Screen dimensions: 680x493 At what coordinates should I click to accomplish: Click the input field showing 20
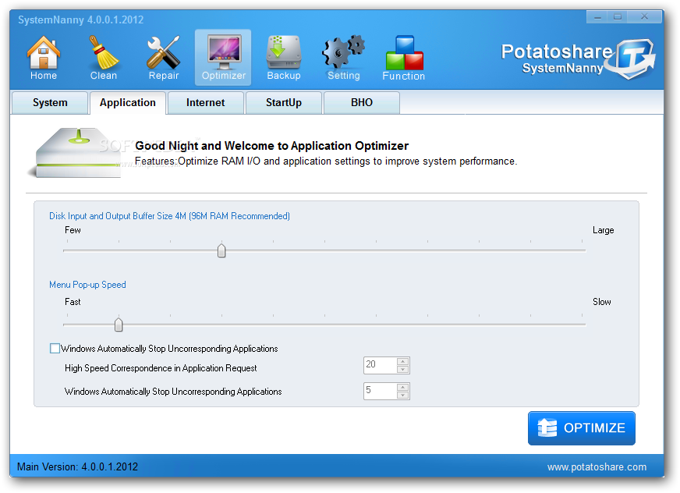[x=381, y=365]
